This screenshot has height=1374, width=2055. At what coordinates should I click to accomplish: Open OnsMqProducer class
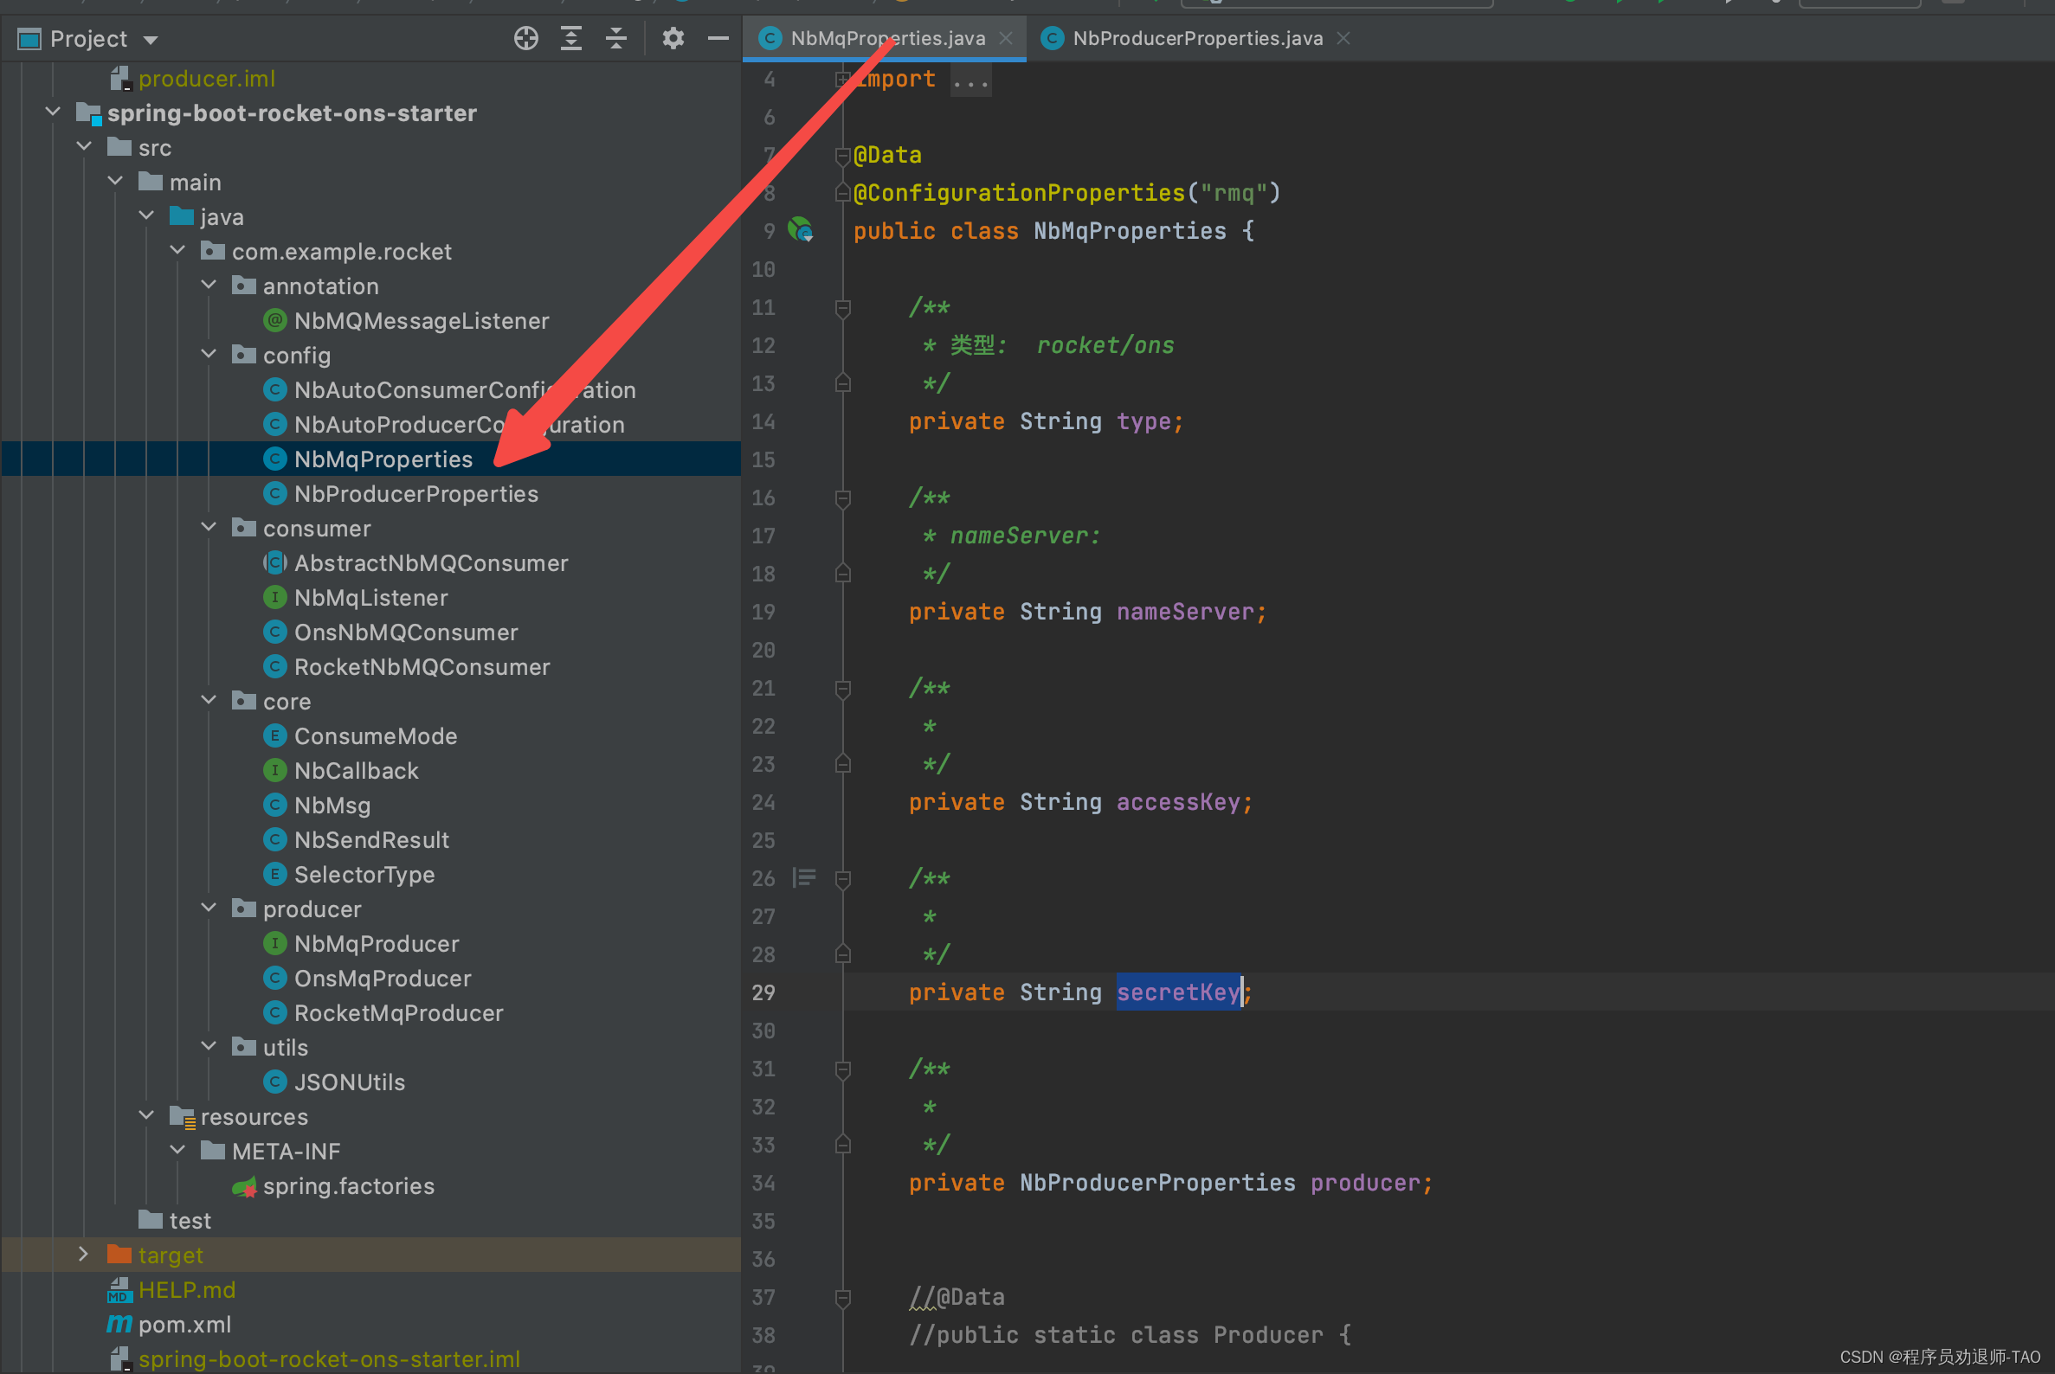[383, 978]
